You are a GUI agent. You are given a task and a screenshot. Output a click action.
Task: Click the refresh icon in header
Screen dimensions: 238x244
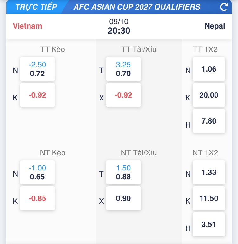click(224, 7)
